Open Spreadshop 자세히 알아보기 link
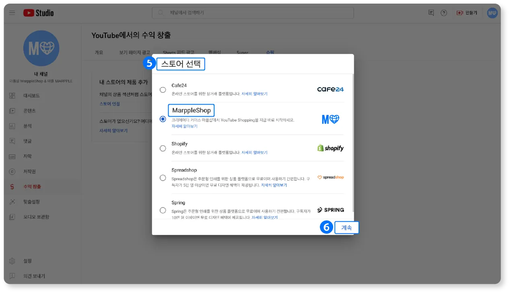The image size is (511, 294). coord(274,185)
